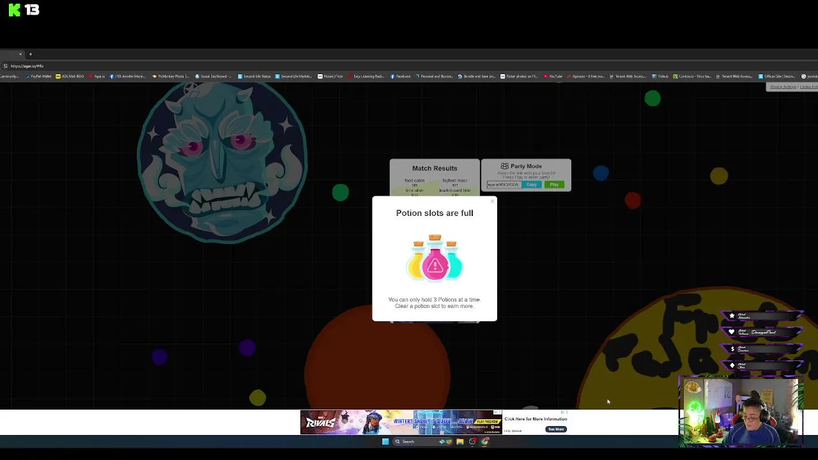Open the Jennifer Marie Facebook bookmark
The height and width of the screenshot is (460, 818).
128,77
